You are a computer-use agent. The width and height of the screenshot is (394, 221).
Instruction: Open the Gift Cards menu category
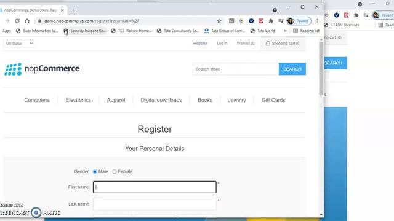click(273, 100)
